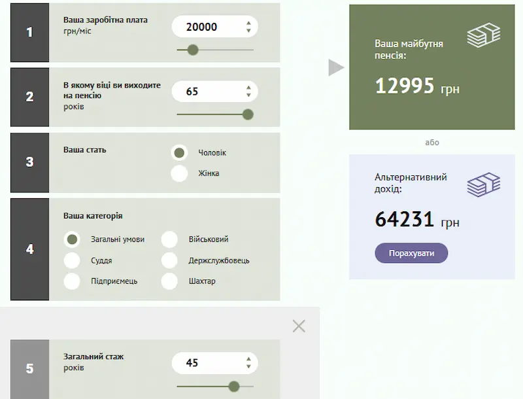Click the salary slider handle

192,50
